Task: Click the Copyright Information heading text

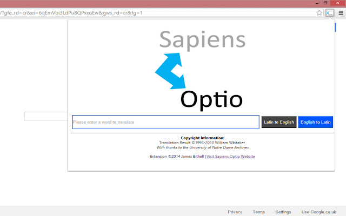Action: [x=203, y=138]
